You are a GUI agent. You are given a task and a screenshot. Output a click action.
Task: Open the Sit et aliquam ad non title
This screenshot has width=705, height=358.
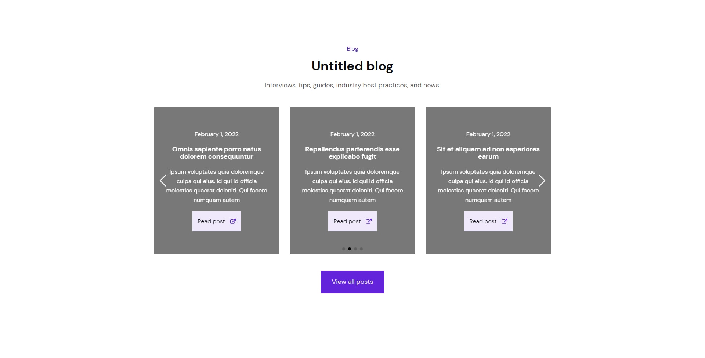pyautogui.click(x=488, y=153)
